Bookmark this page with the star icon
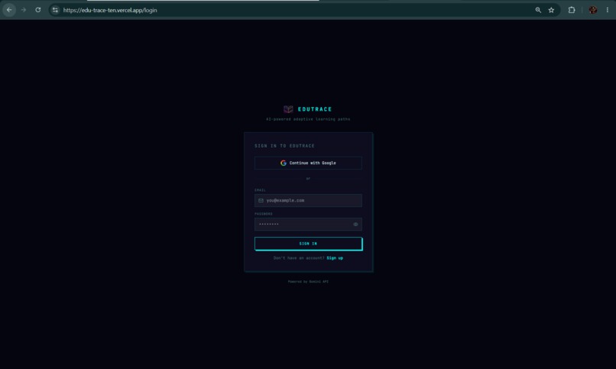The height and width of the screenshot is (369, 616). (x=551, y=10)
